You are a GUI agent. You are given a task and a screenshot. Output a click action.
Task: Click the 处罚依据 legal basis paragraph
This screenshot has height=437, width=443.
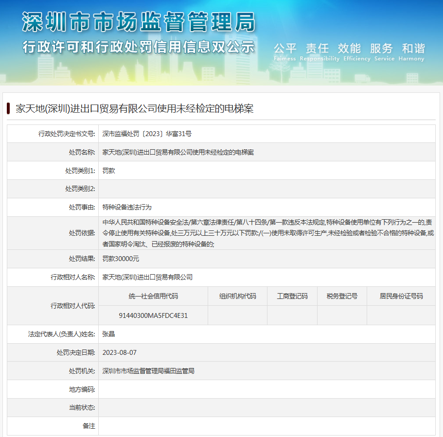(x=267, y=233)
